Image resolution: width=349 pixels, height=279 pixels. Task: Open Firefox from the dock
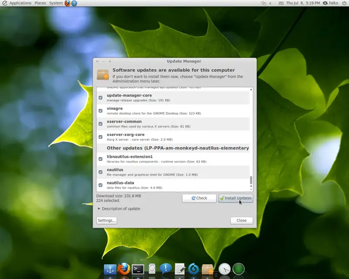point(124,269)
